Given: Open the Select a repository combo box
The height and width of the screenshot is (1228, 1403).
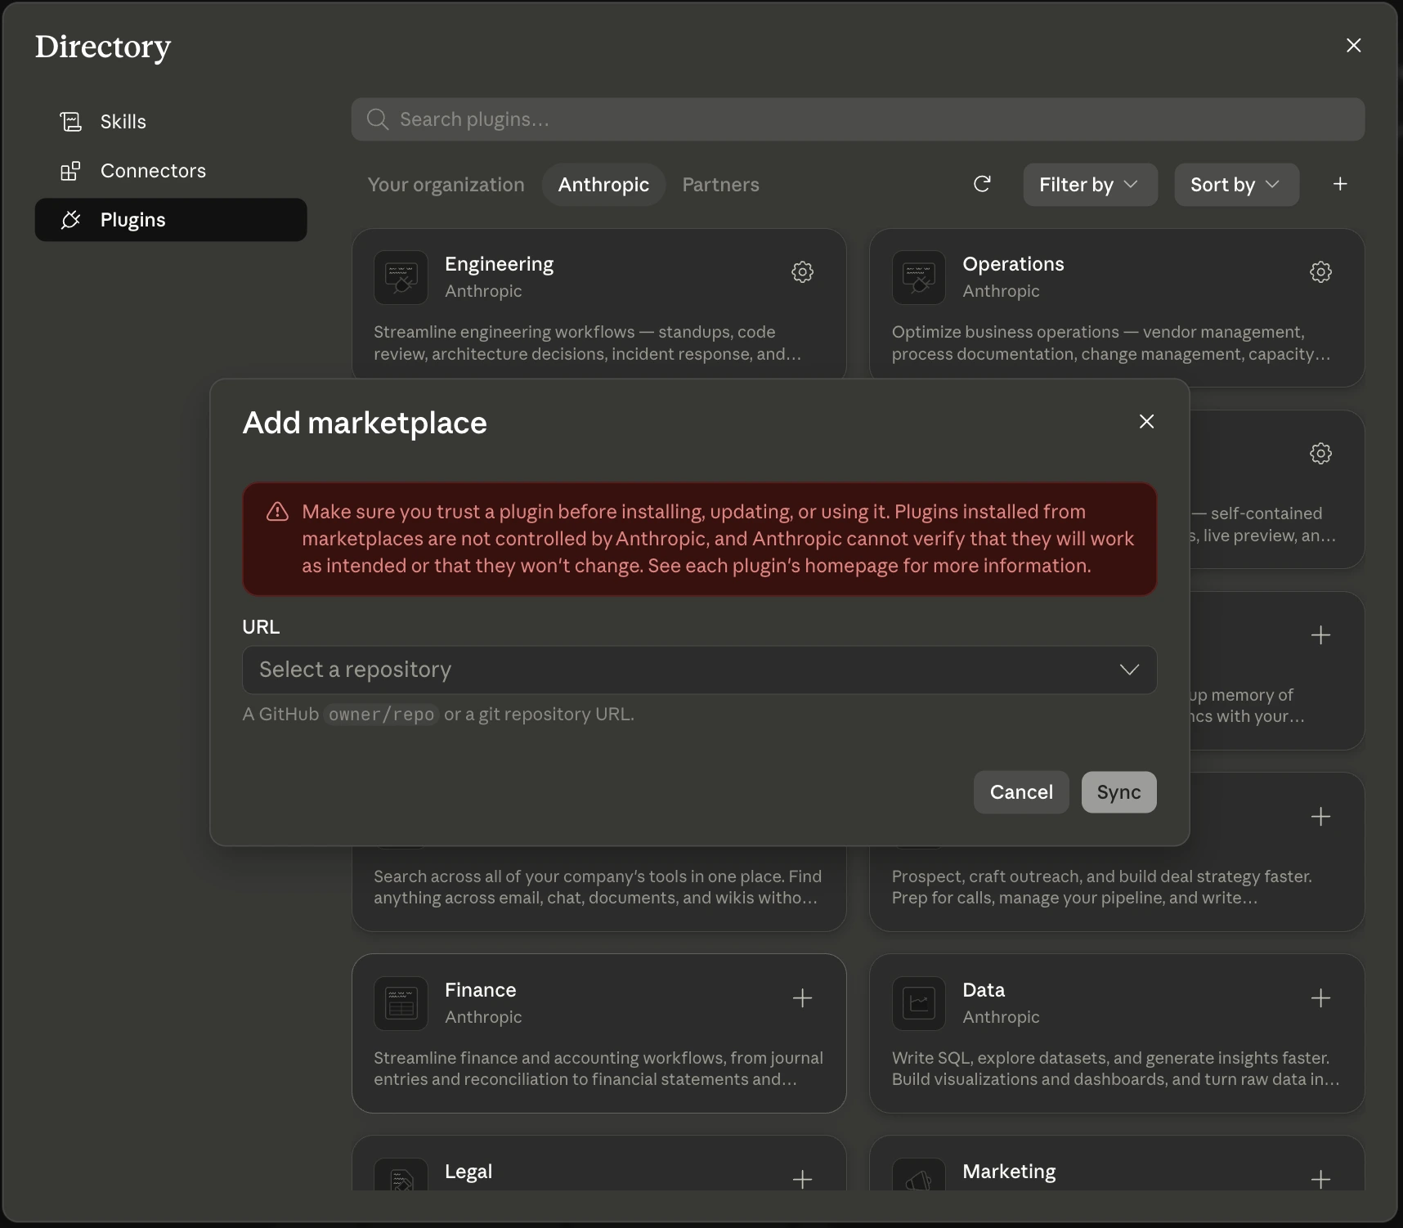Looking at the screenshot, I should [700, 670].
